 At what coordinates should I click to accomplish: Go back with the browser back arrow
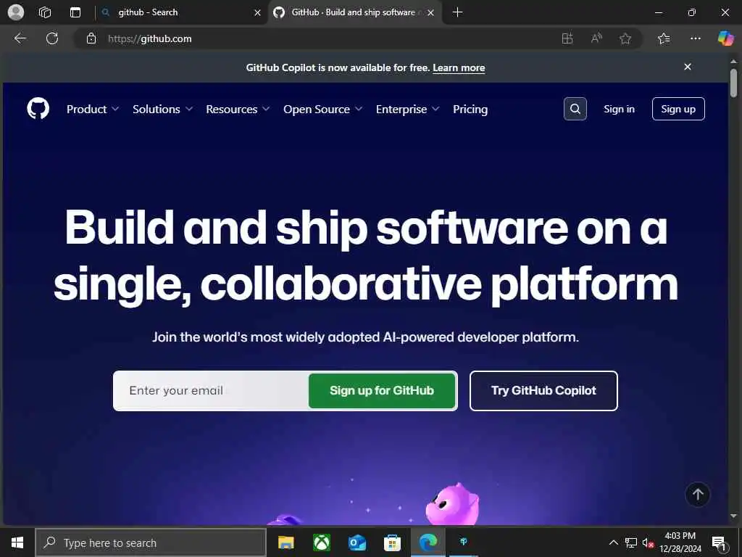20,38
